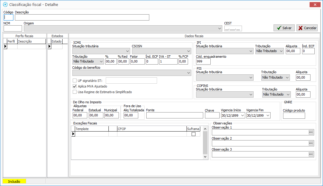The width and height of the screenshot is (323, 186).
Task: Expand the CSOSN combo box
Action: (x=188, y=51)
